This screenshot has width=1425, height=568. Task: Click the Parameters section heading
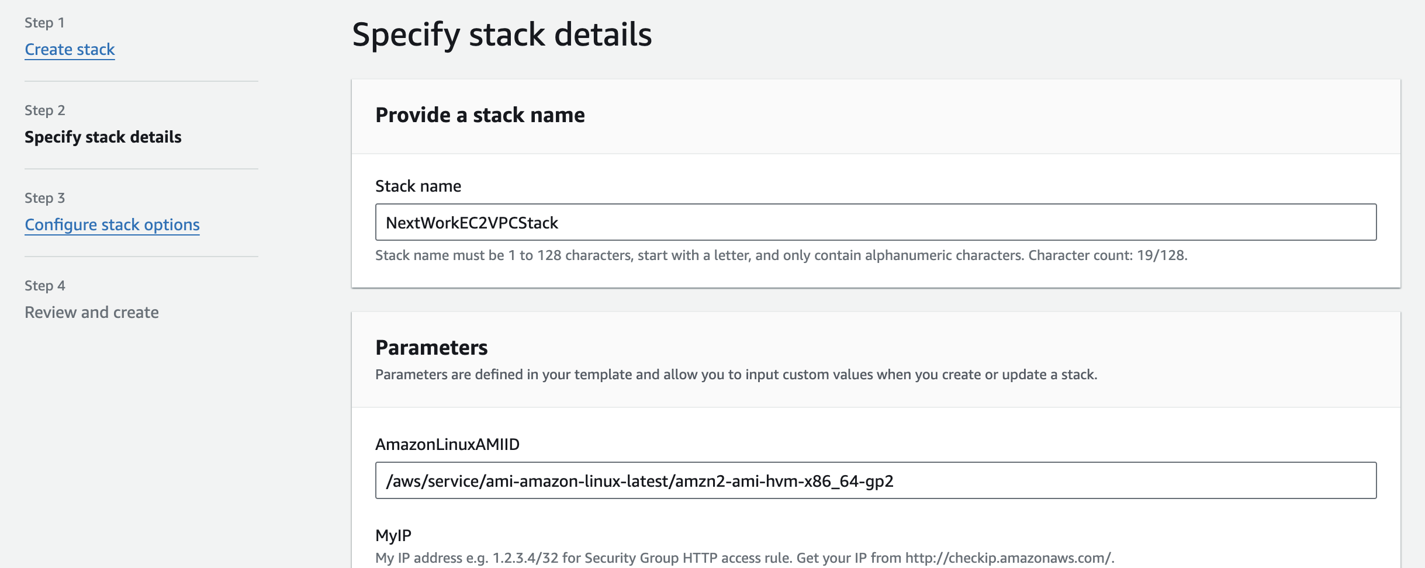(x=431, y=348)
